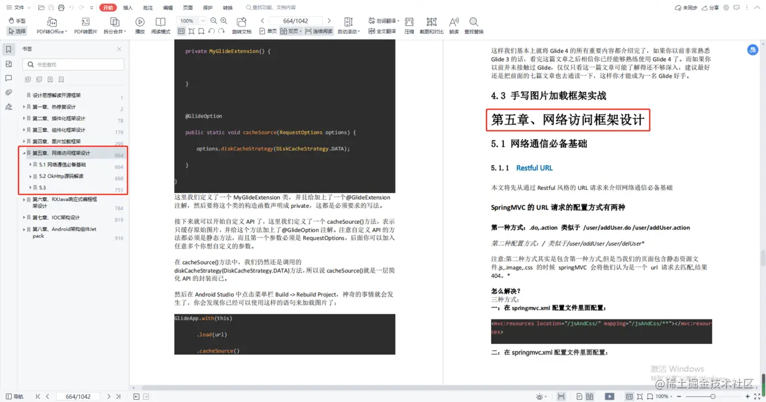Expand 第三章、组件化框架设计 bookmark
This screenshot has height=402, width=766.
click(24, 130)
